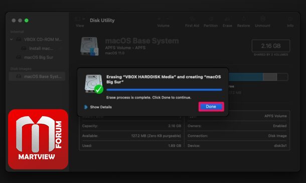Click the "Owners:" label
This screenshot has height=183, width=306.
coord(195,126)
